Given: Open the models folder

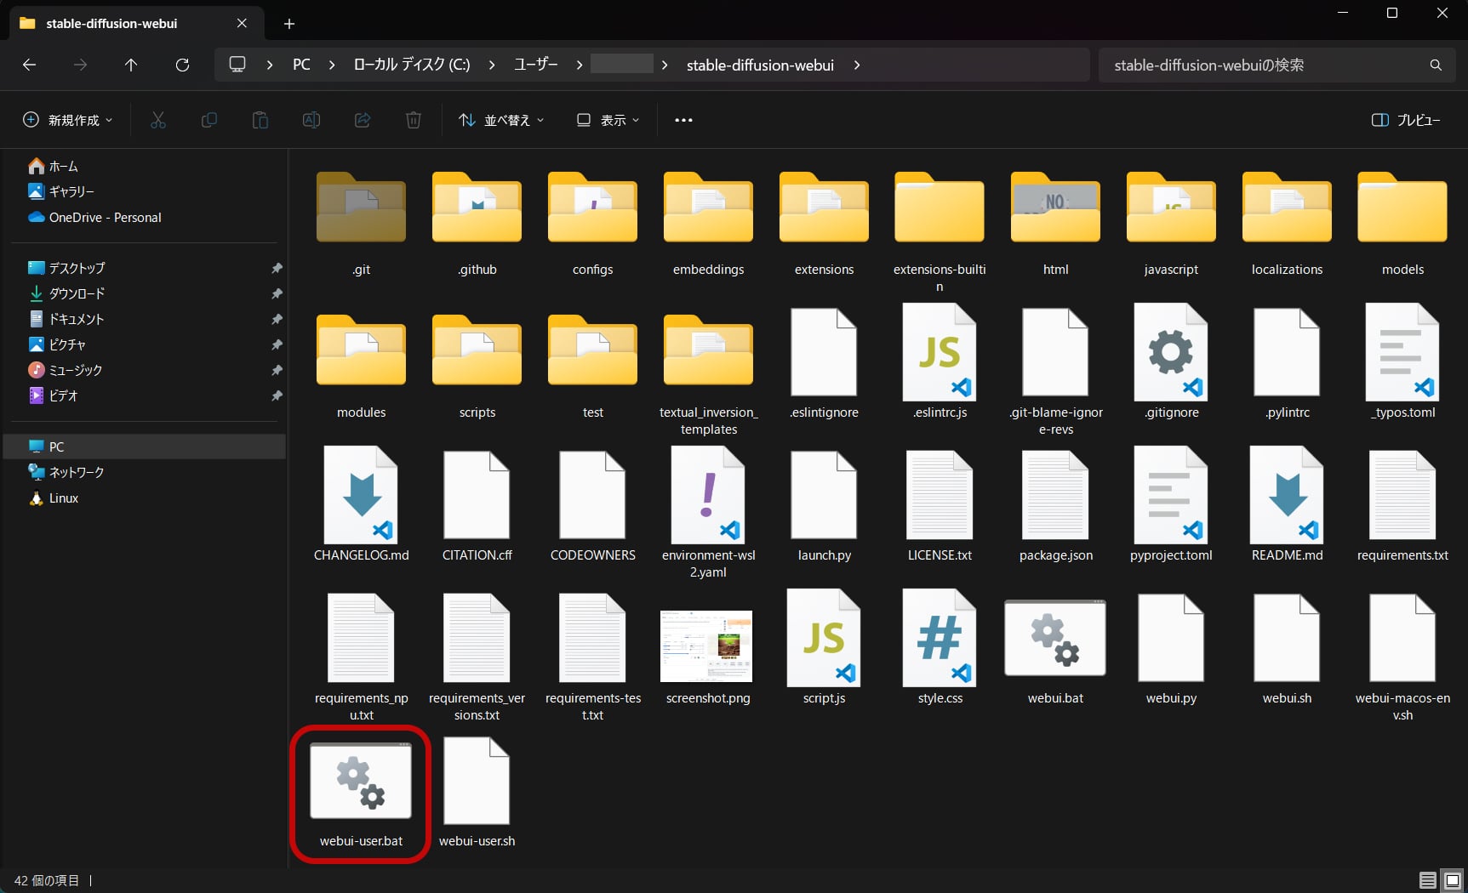Looking at the screenshot, I should [x=1402, y=223].
